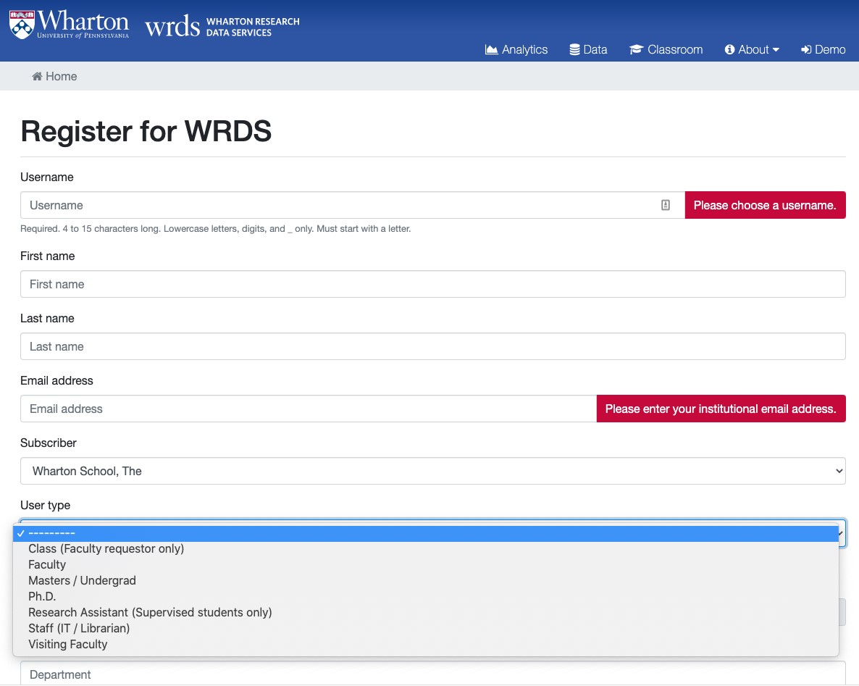The height and width of the screenshot is (686, 859).
Task: Focus the Last name input field
Action: click(x=433, y=346)
